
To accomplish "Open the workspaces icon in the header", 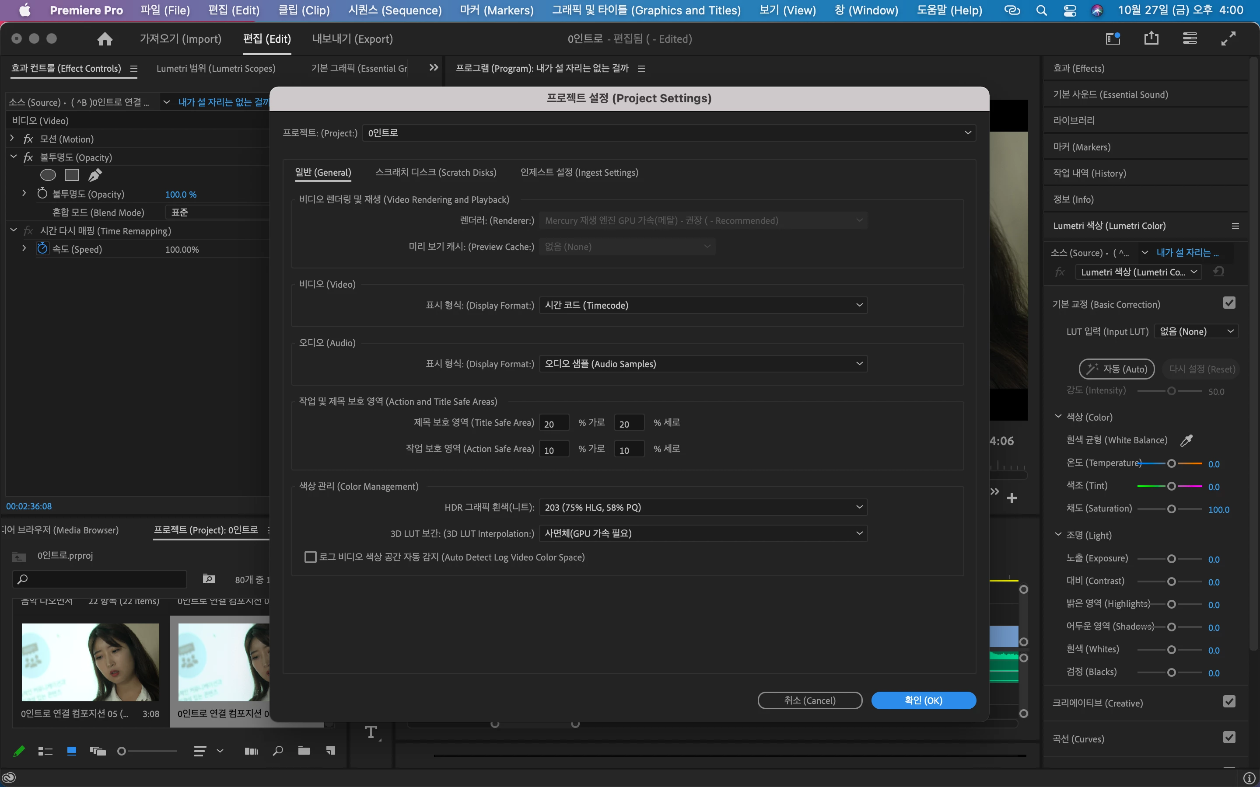I will tap(1112, 38).
